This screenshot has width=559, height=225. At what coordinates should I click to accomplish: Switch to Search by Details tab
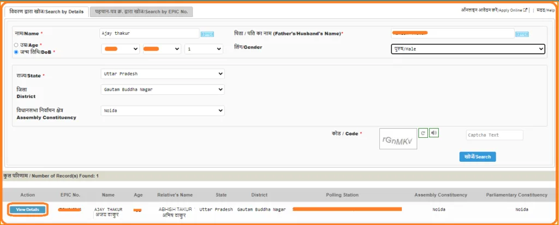point(47,12)
